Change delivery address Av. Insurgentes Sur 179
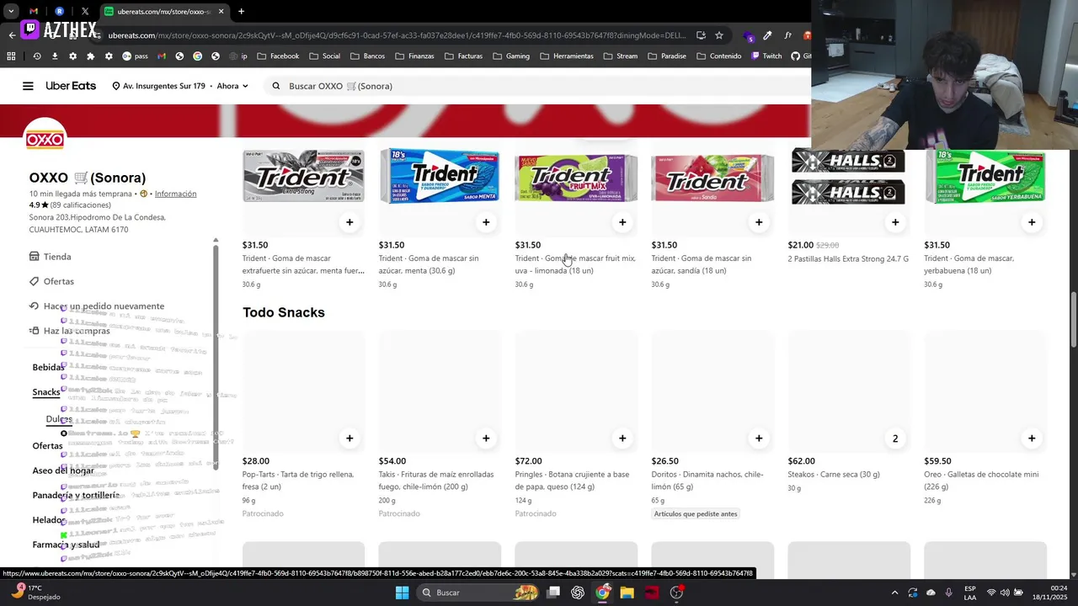 tap(158, 86)
